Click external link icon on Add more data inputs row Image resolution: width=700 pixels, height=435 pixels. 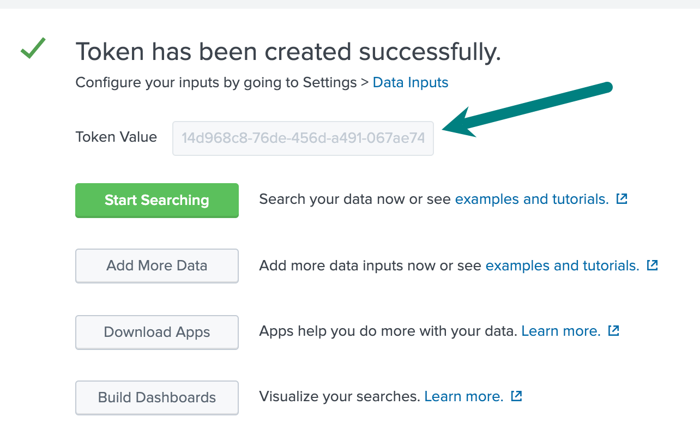(x=652, y=265)
